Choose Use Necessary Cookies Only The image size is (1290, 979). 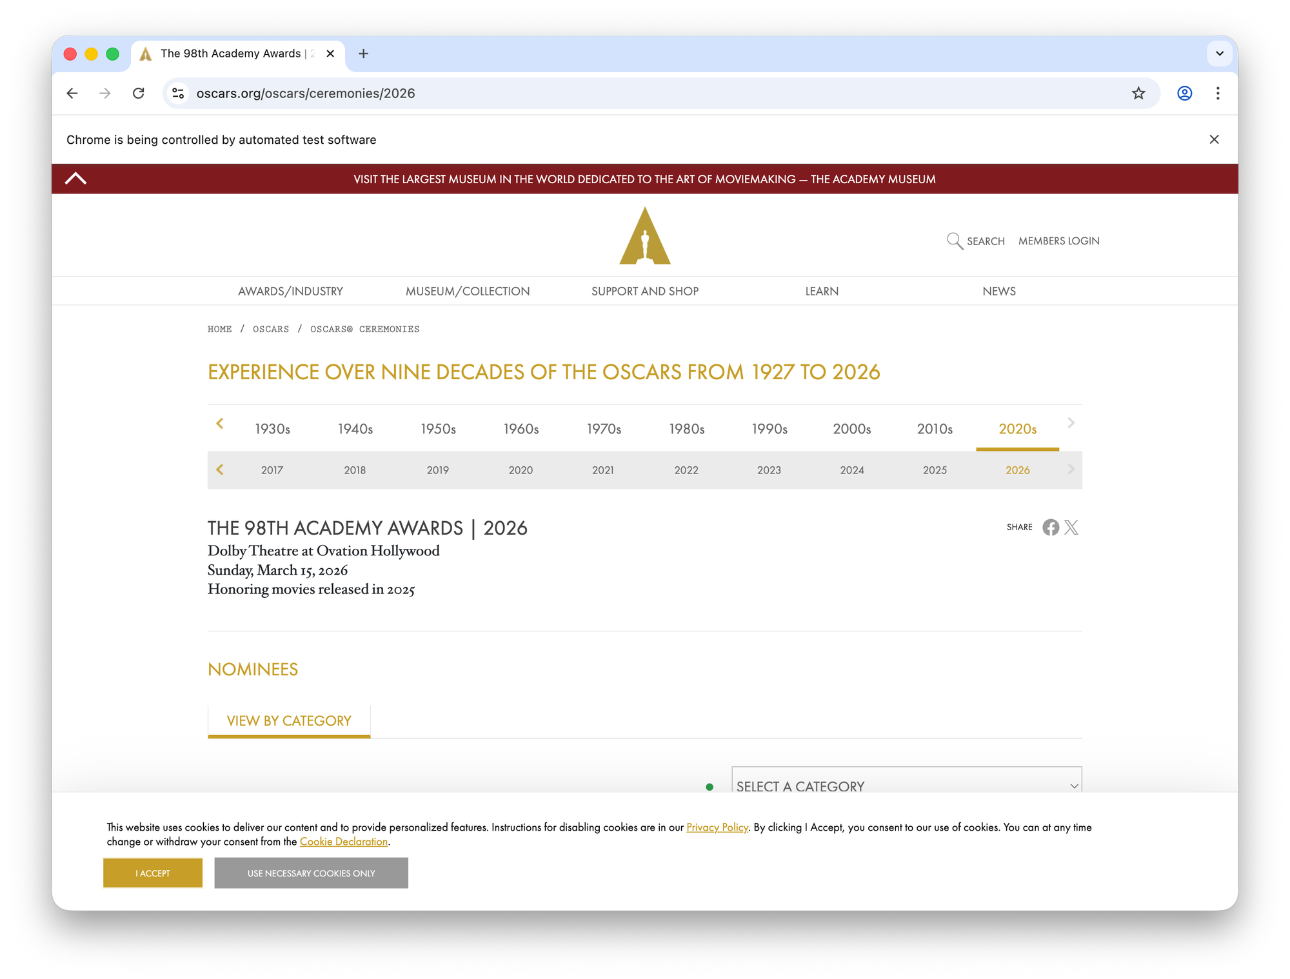[x=311, y=873]
